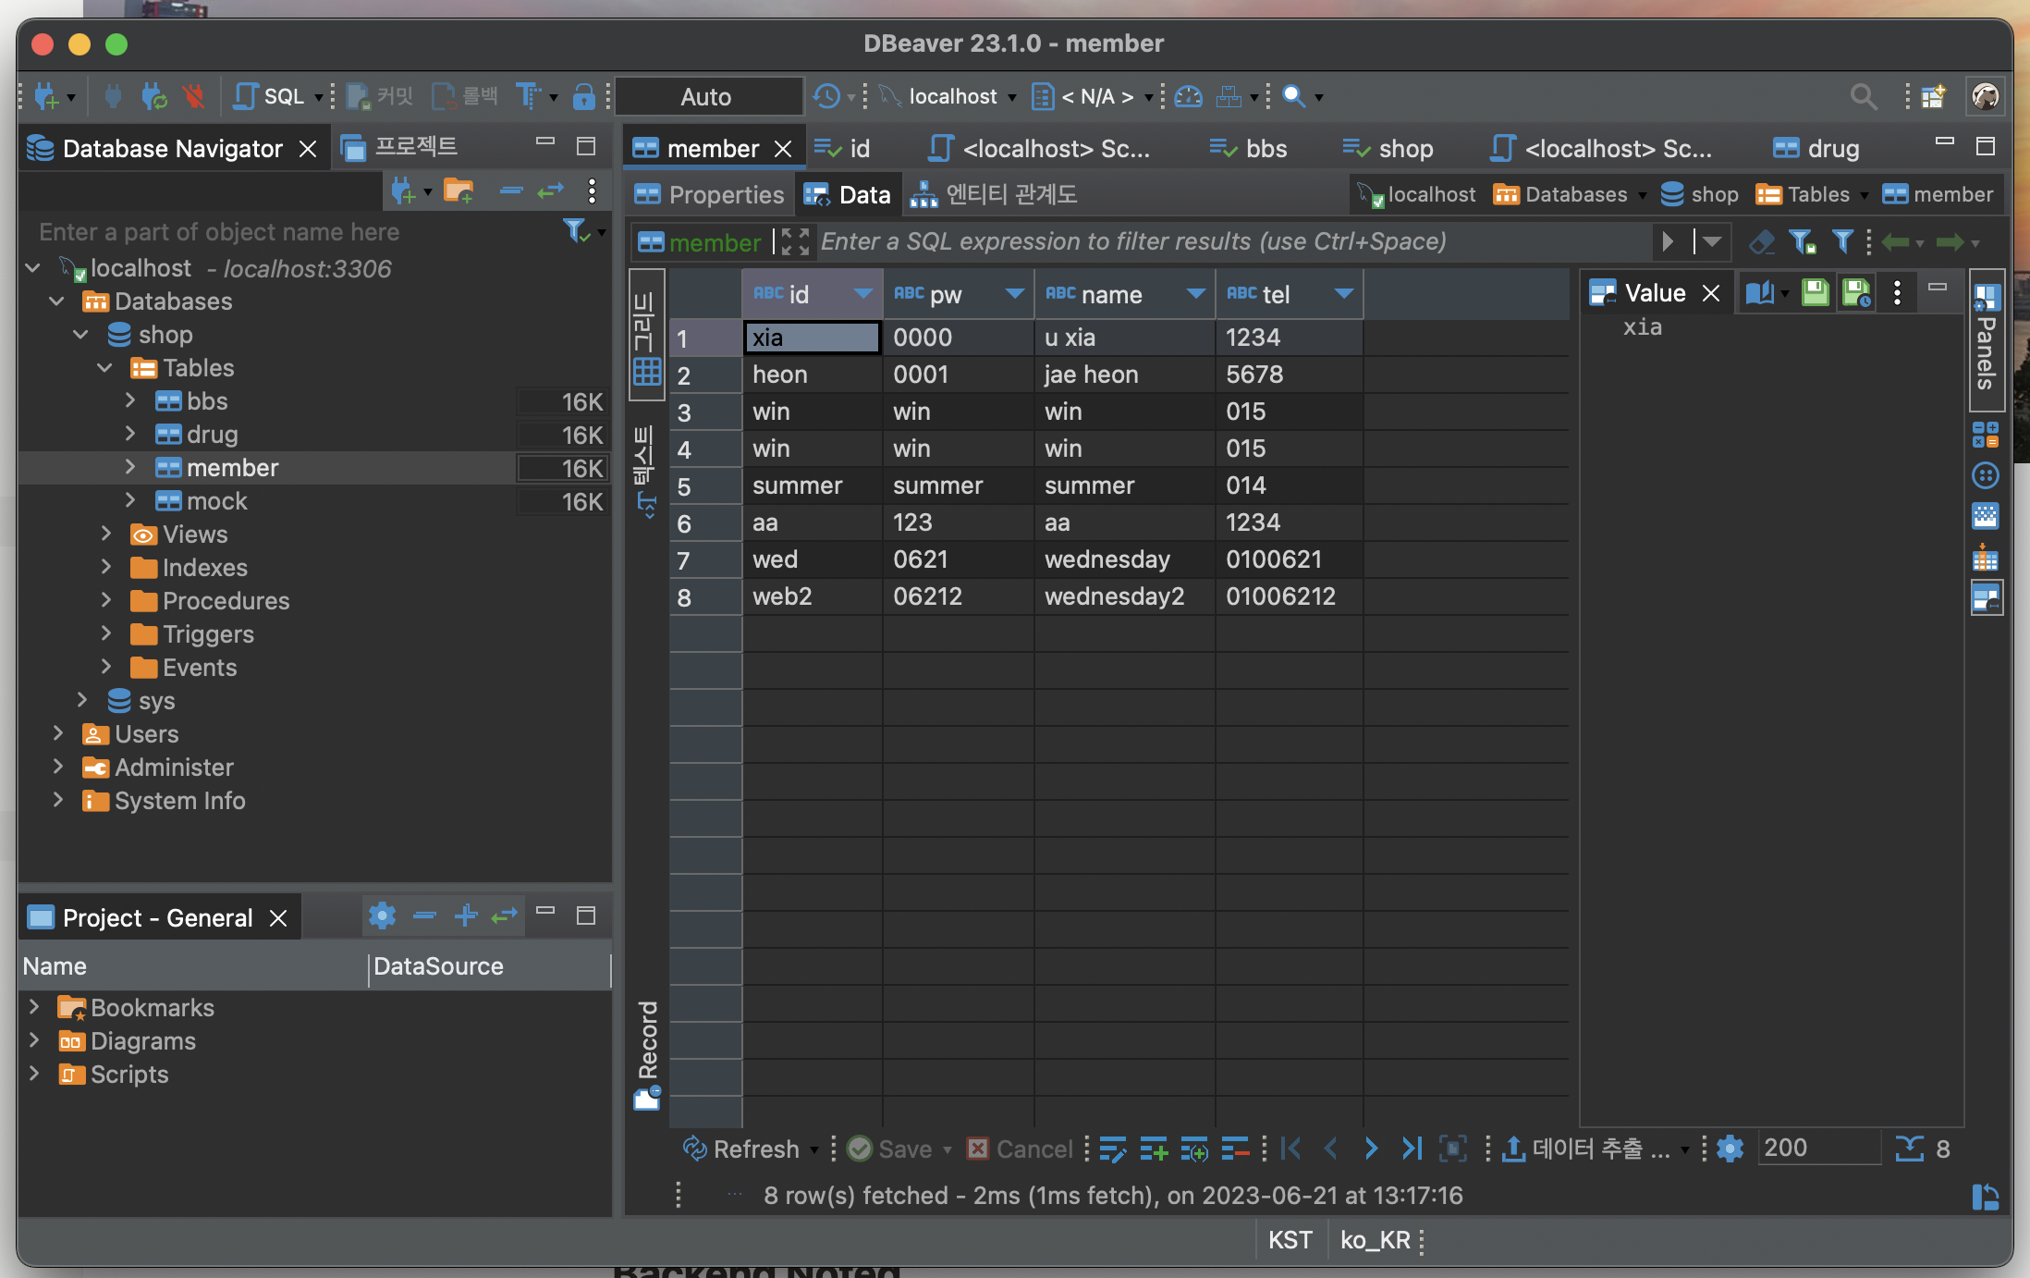Go to last page of results
This screenshot has height=1278, width=2030.
pos(1411,1149)
